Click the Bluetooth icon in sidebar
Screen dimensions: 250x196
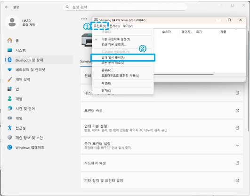10,60
